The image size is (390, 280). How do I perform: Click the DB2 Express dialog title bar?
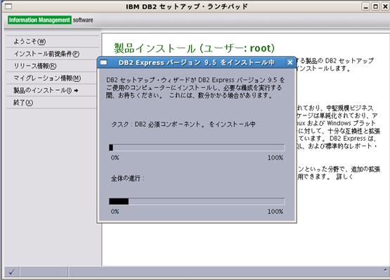tap(197, 63)
